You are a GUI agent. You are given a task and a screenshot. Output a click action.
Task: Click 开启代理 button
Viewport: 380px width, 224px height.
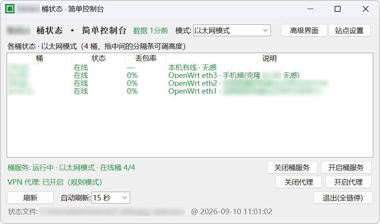tap(348, 182)
